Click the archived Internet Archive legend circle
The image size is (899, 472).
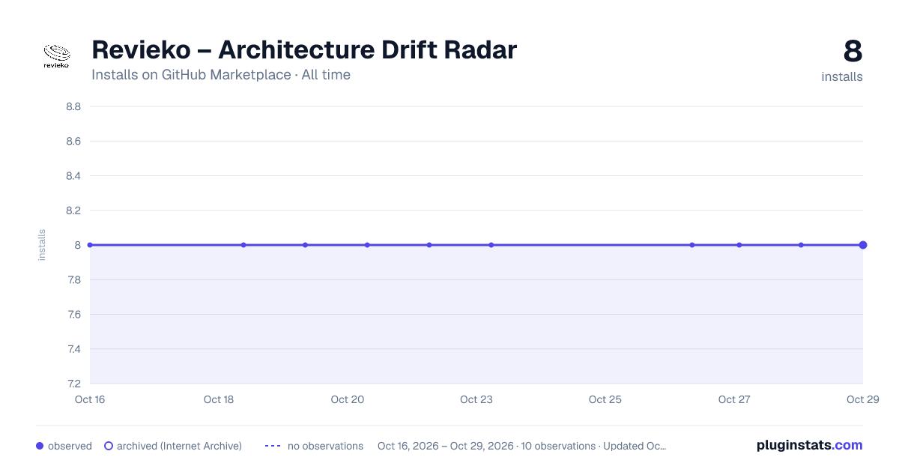click(x=109, y=446)
